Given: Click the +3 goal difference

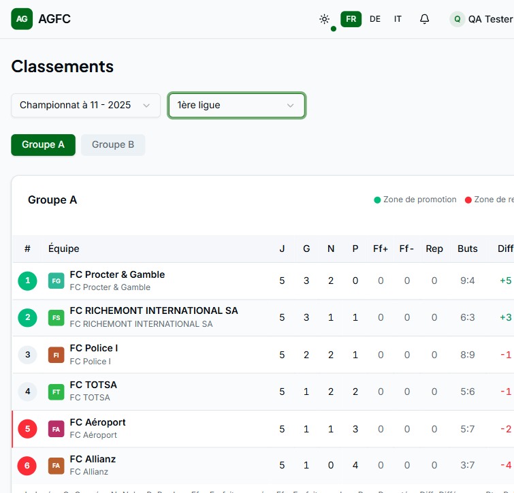Looking at the screenshot, I should point(505,317).
